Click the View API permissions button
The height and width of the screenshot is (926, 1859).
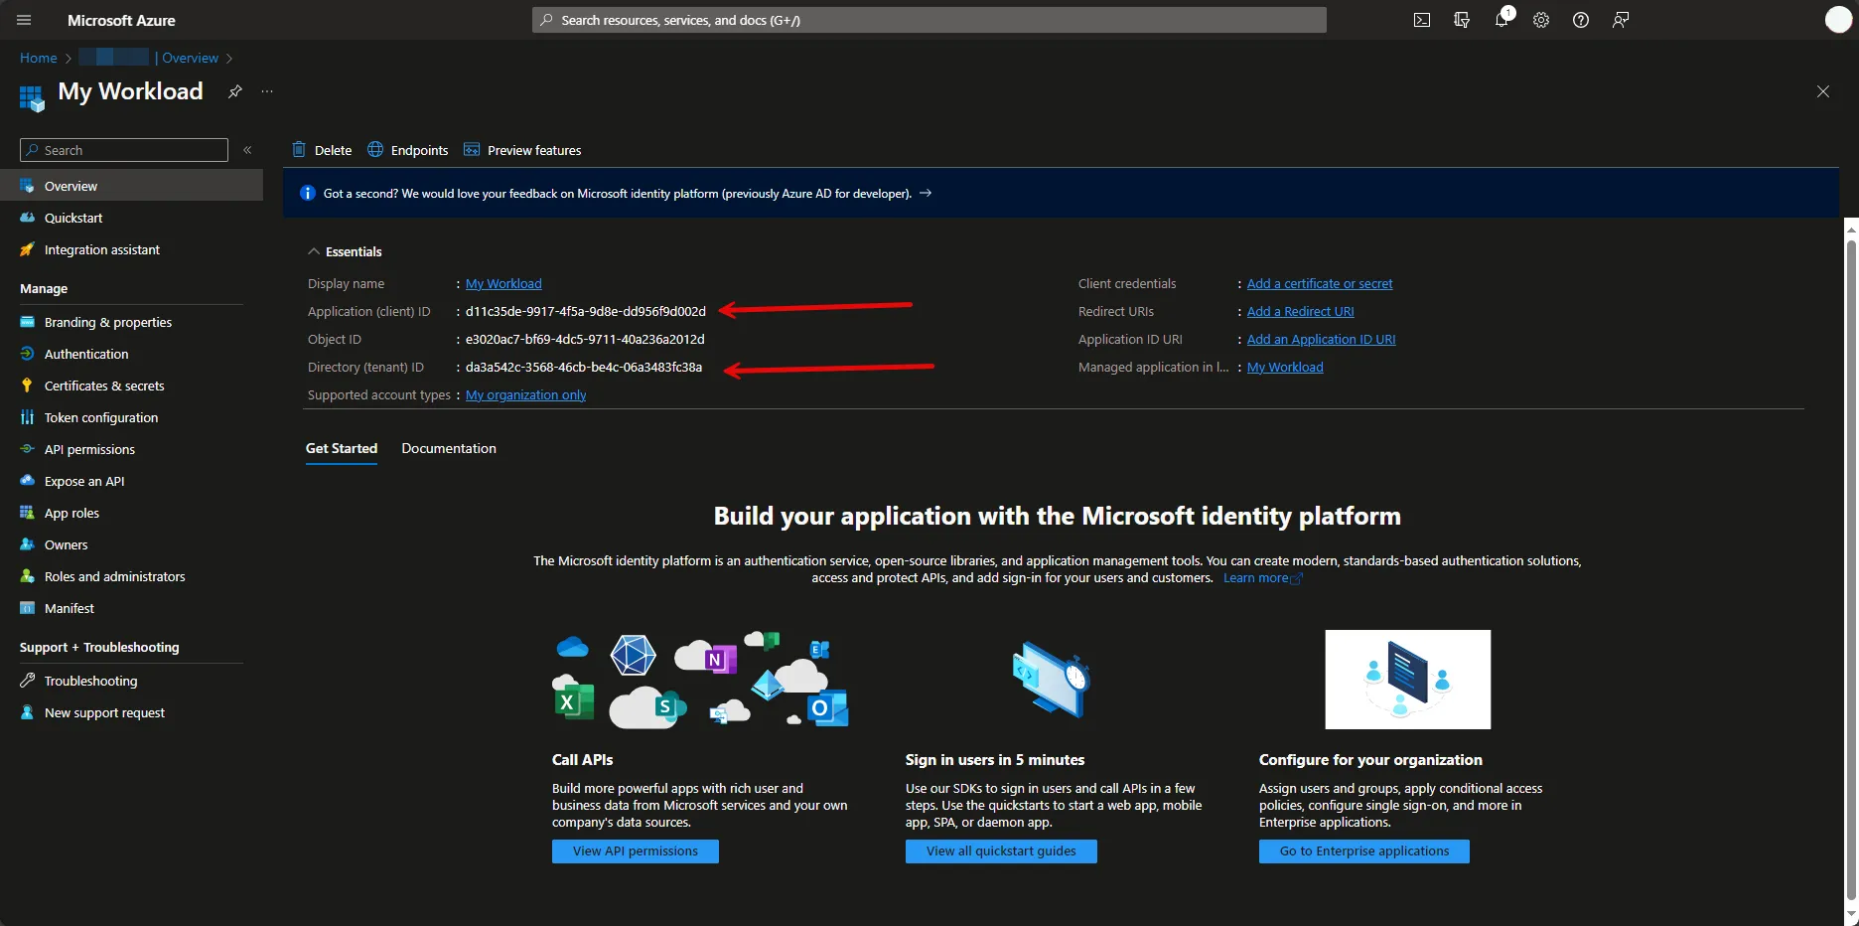pos(635,851)
